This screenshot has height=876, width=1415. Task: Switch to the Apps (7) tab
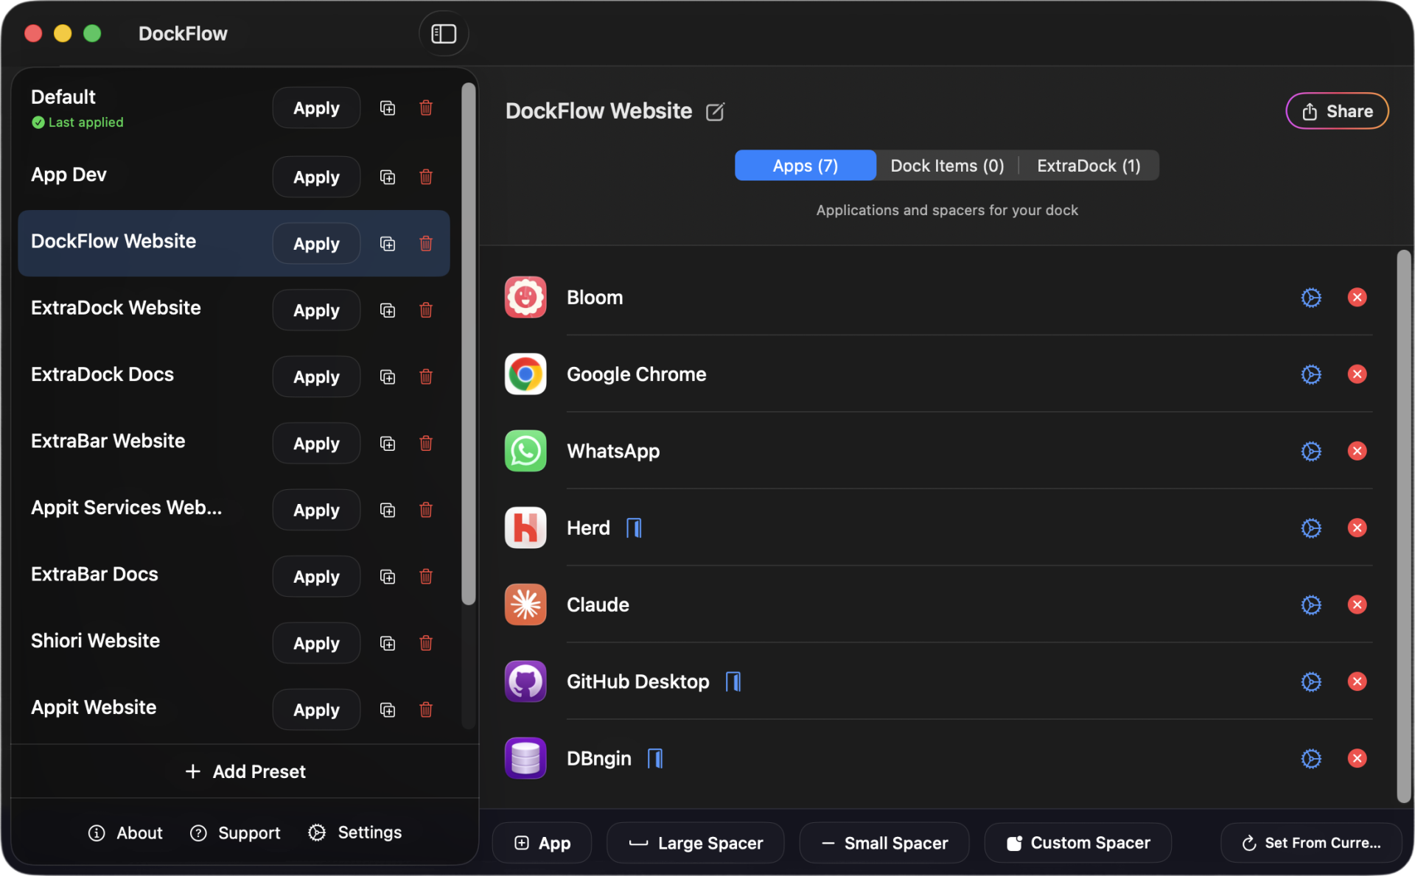point(805,166)
